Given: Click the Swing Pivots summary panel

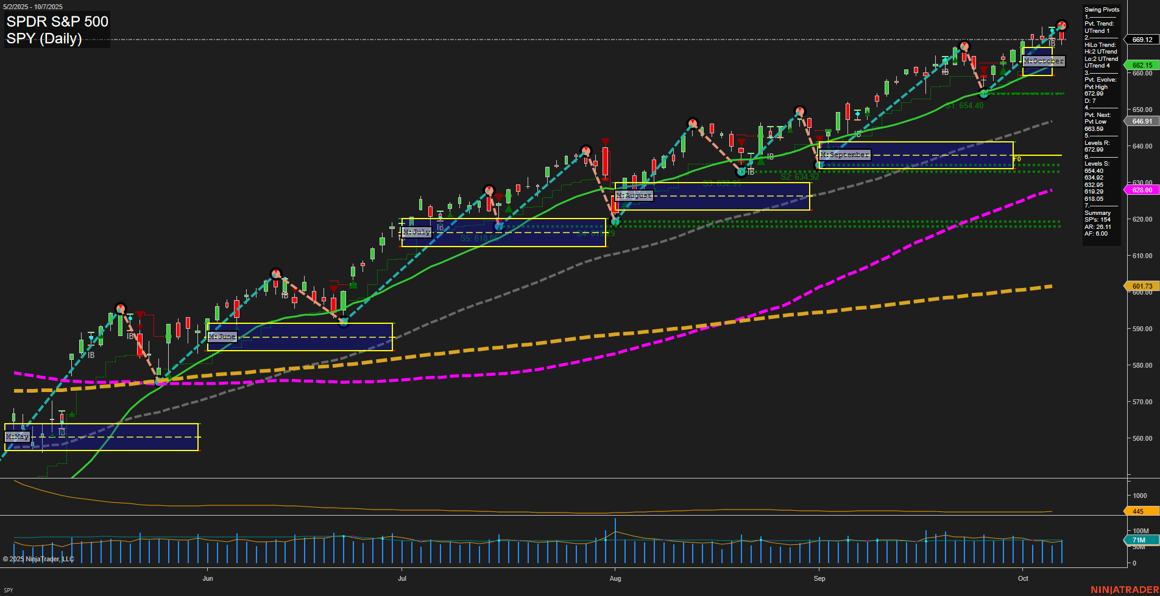Looking at the screenshot, I should tap(1102, 122).
